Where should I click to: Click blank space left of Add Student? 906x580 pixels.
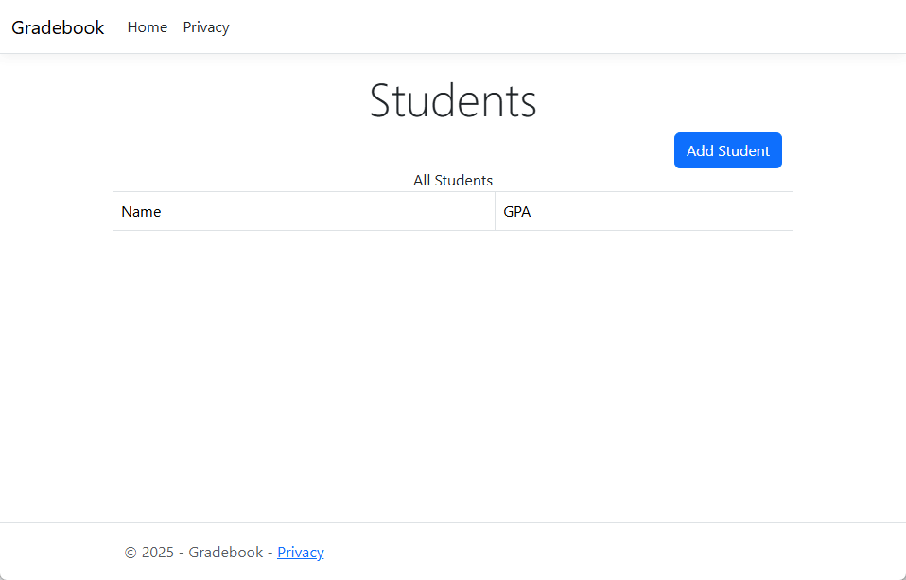[378, 151]
